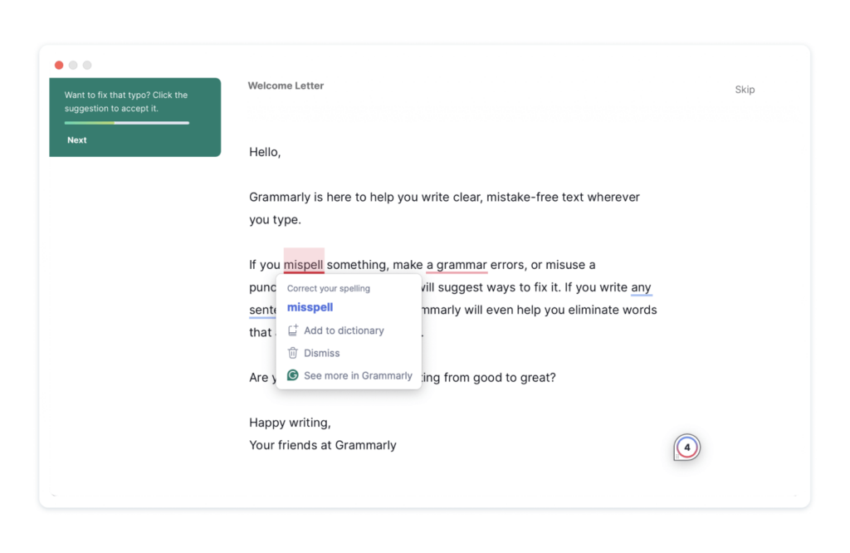Viewport: 850px width, 553px height.
Task: Click the Add to dictionary book icon
Action: pyautogui.click(x=292, y=330)
